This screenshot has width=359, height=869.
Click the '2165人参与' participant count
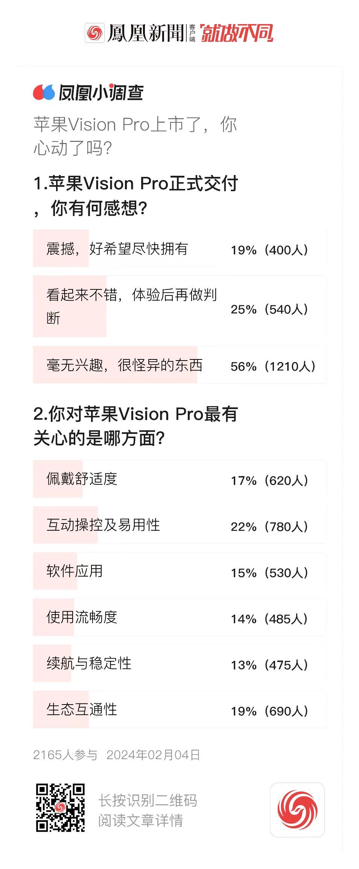pos(65,755)
